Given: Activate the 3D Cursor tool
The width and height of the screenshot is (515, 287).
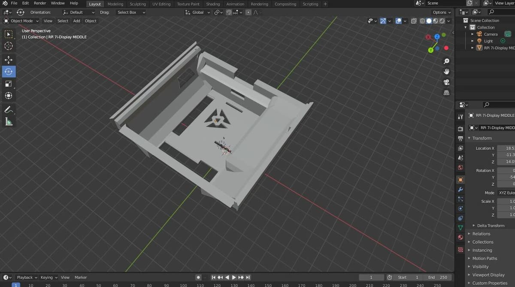Looking at the screenshot, I should (x=9, y=46).
